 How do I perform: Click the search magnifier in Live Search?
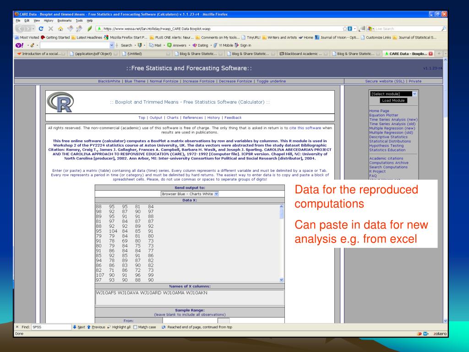(x=443, y=29)
